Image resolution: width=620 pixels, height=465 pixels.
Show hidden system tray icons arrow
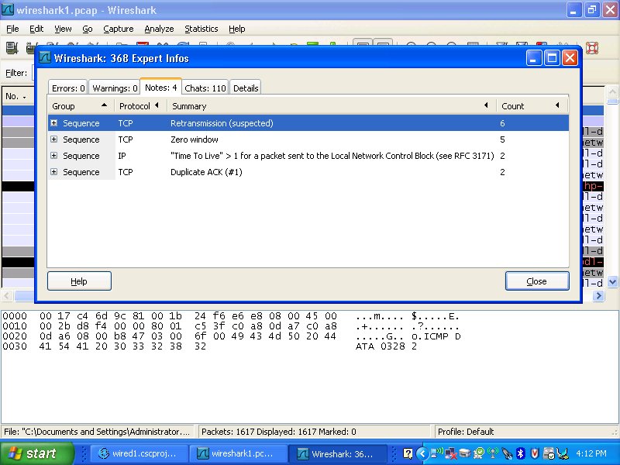pyautogui.click(x=422, y=453)
